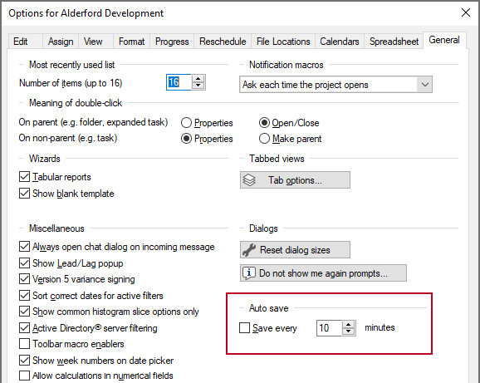
Task: Switch to the Calendars tab
Action: point(340,42)
